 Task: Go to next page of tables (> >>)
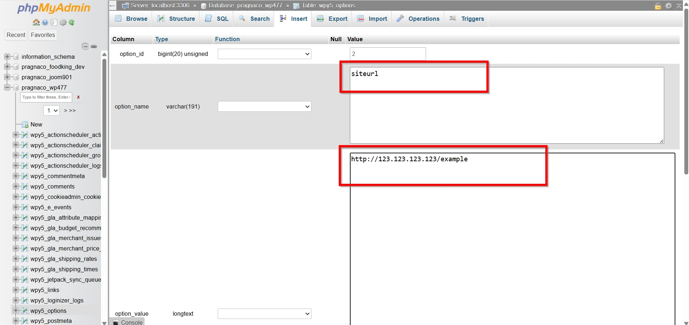pos(70,110)
